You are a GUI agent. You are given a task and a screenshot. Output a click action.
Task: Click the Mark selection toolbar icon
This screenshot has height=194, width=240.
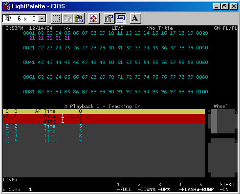pos(56,19)
